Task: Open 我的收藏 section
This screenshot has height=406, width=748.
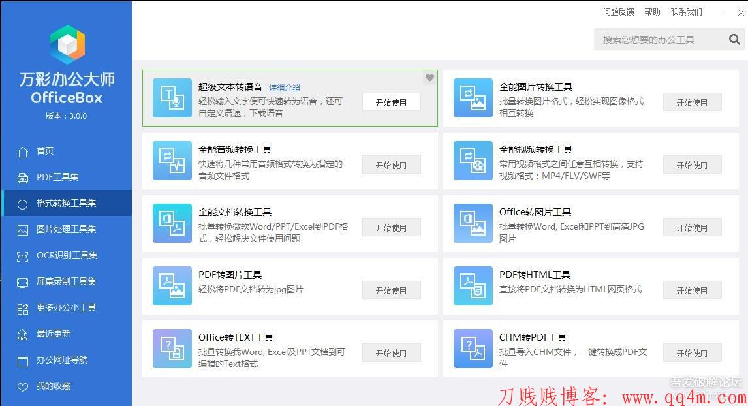Action: [x=67, y=386]
